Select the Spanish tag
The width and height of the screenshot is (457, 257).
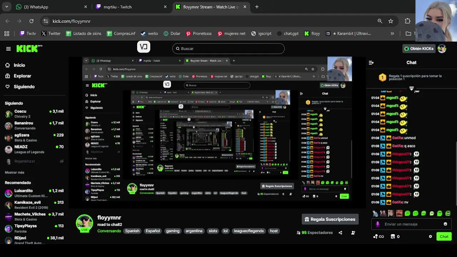click(x=132, y=231)
